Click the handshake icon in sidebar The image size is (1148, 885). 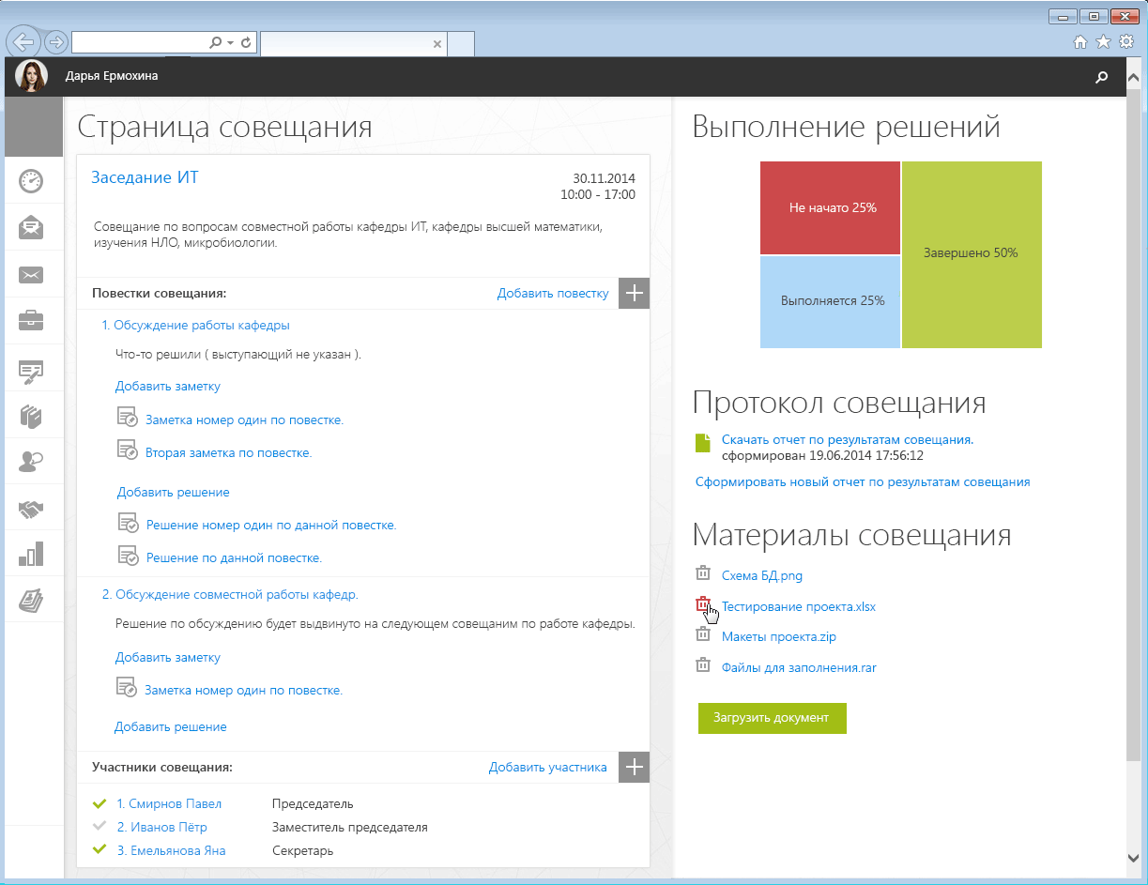[x=31, y=509]
